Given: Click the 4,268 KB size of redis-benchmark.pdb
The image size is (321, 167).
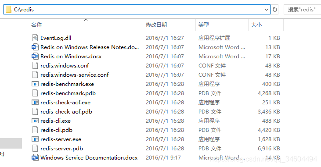Looking at the screenshot, I should tap(269, 93).
